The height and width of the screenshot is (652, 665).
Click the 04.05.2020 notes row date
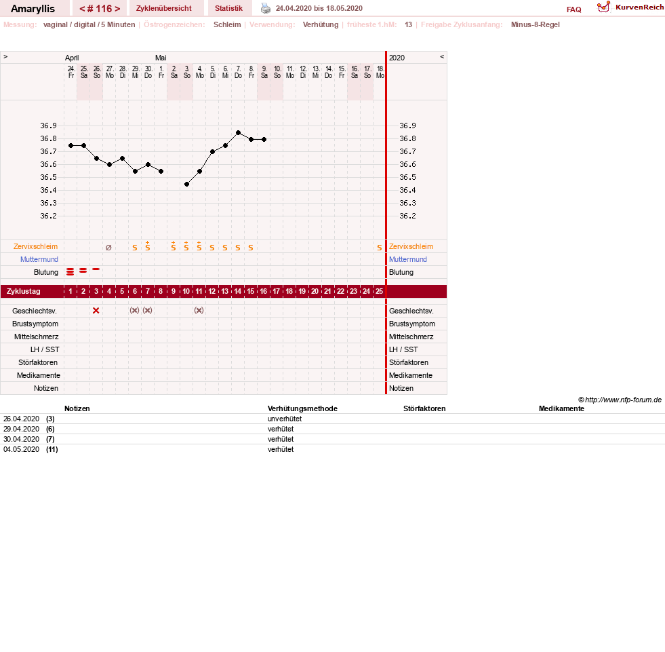pos(21,449)
